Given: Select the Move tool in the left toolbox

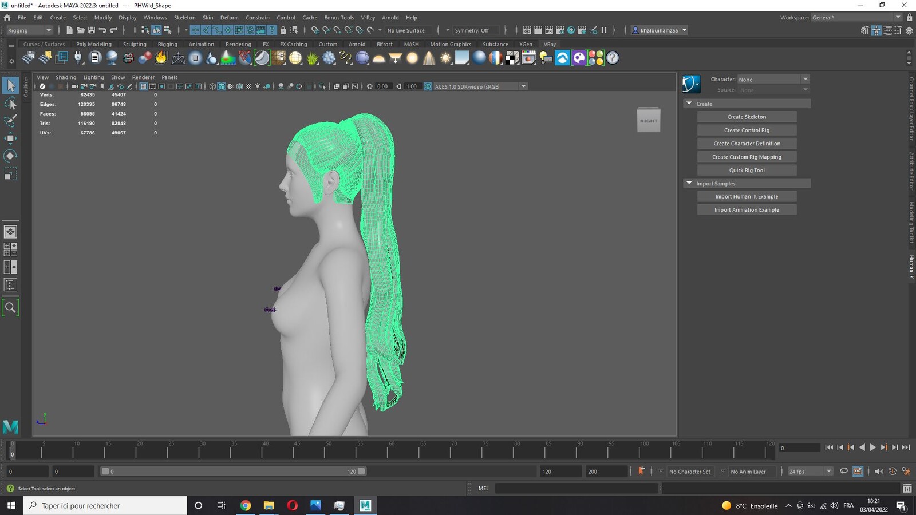Looking at the screenshot, I should [10, 138].
